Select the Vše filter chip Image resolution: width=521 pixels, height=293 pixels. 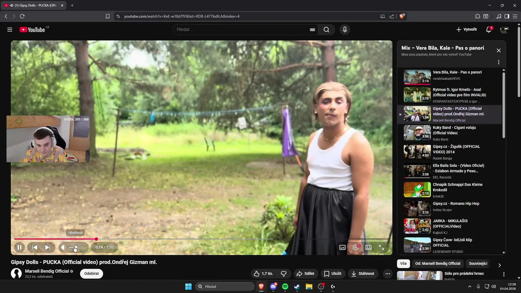[x=403, y=263]
